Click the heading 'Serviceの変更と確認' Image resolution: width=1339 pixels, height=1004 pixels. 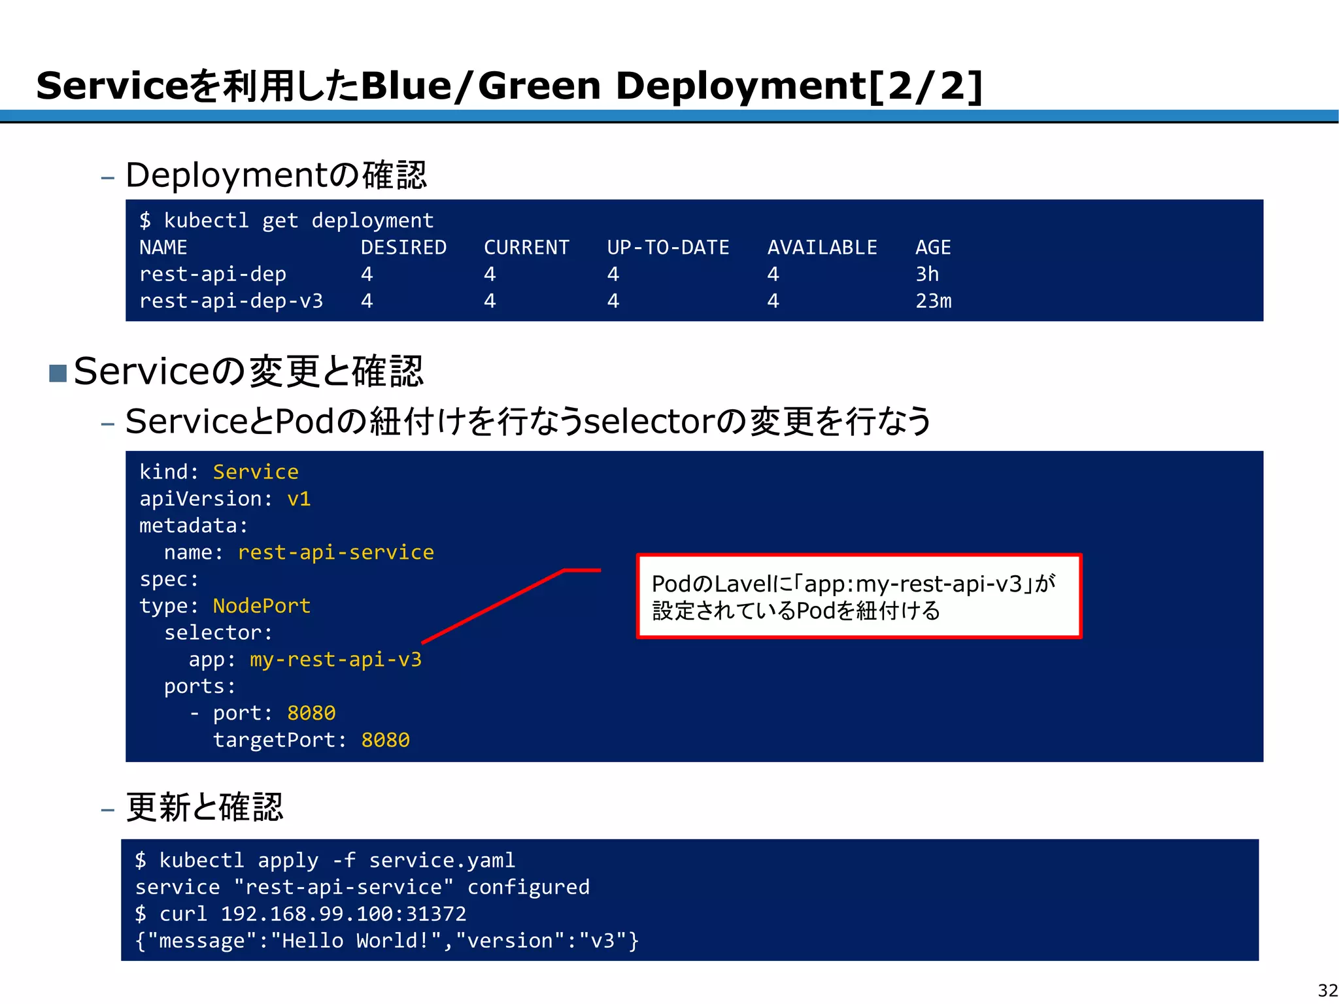(x=248, y=371)
